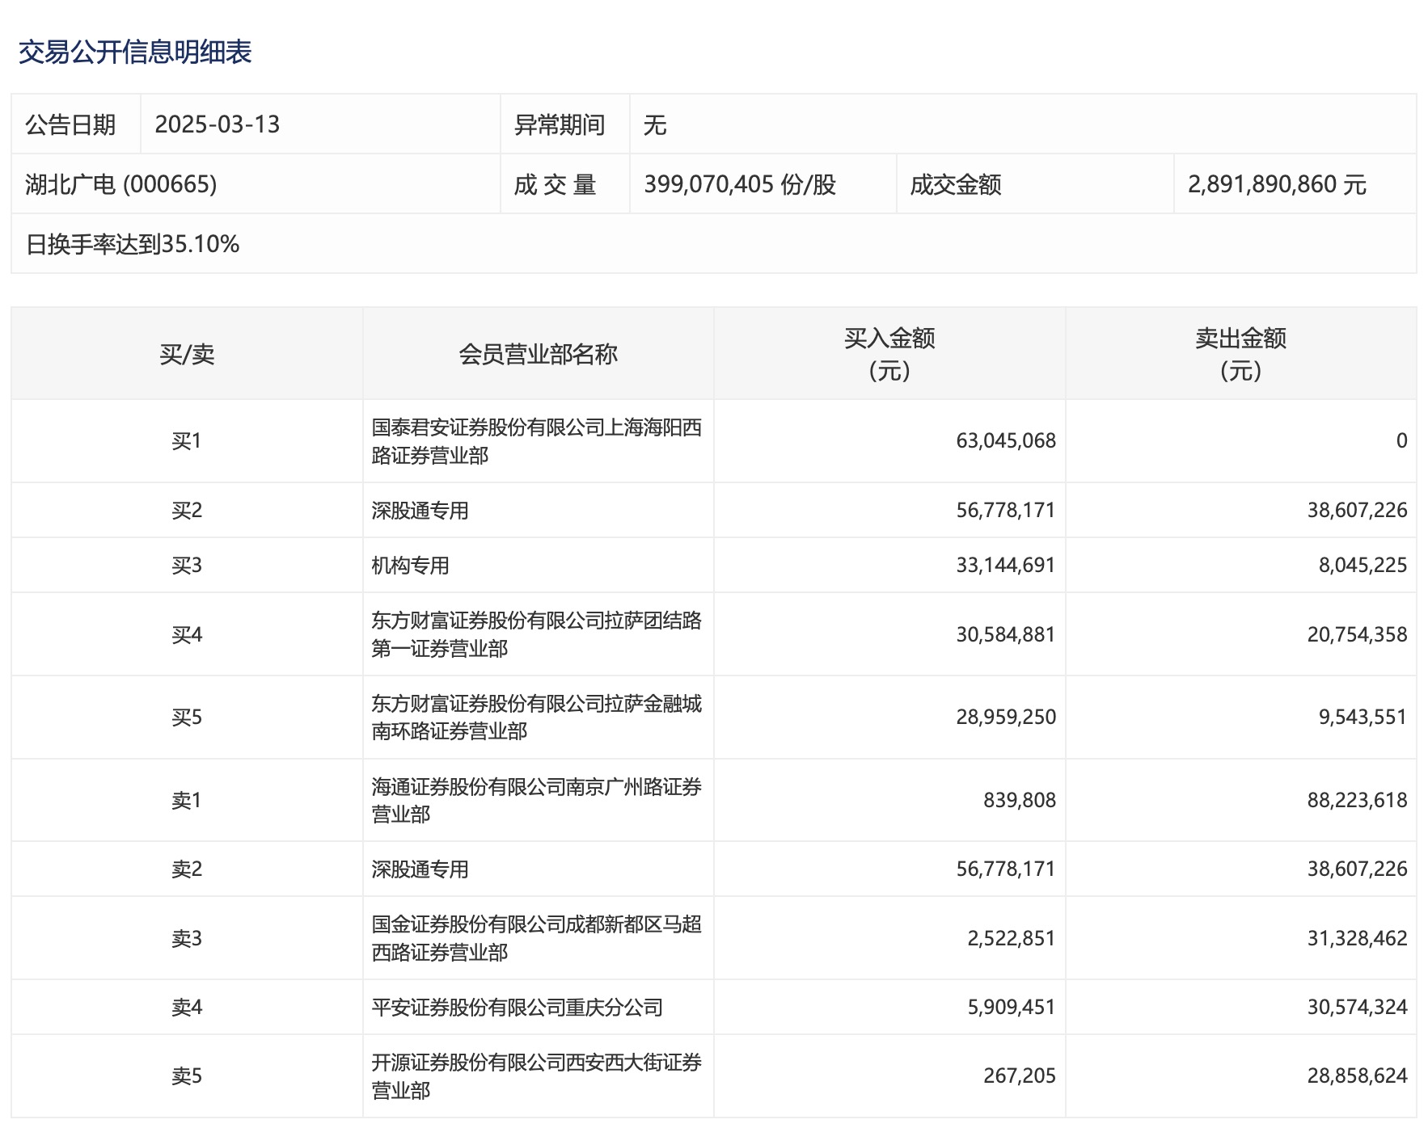Click 深股通专用 in the 买2 row
This screenshot has width=1428, height=1128.
420,511
